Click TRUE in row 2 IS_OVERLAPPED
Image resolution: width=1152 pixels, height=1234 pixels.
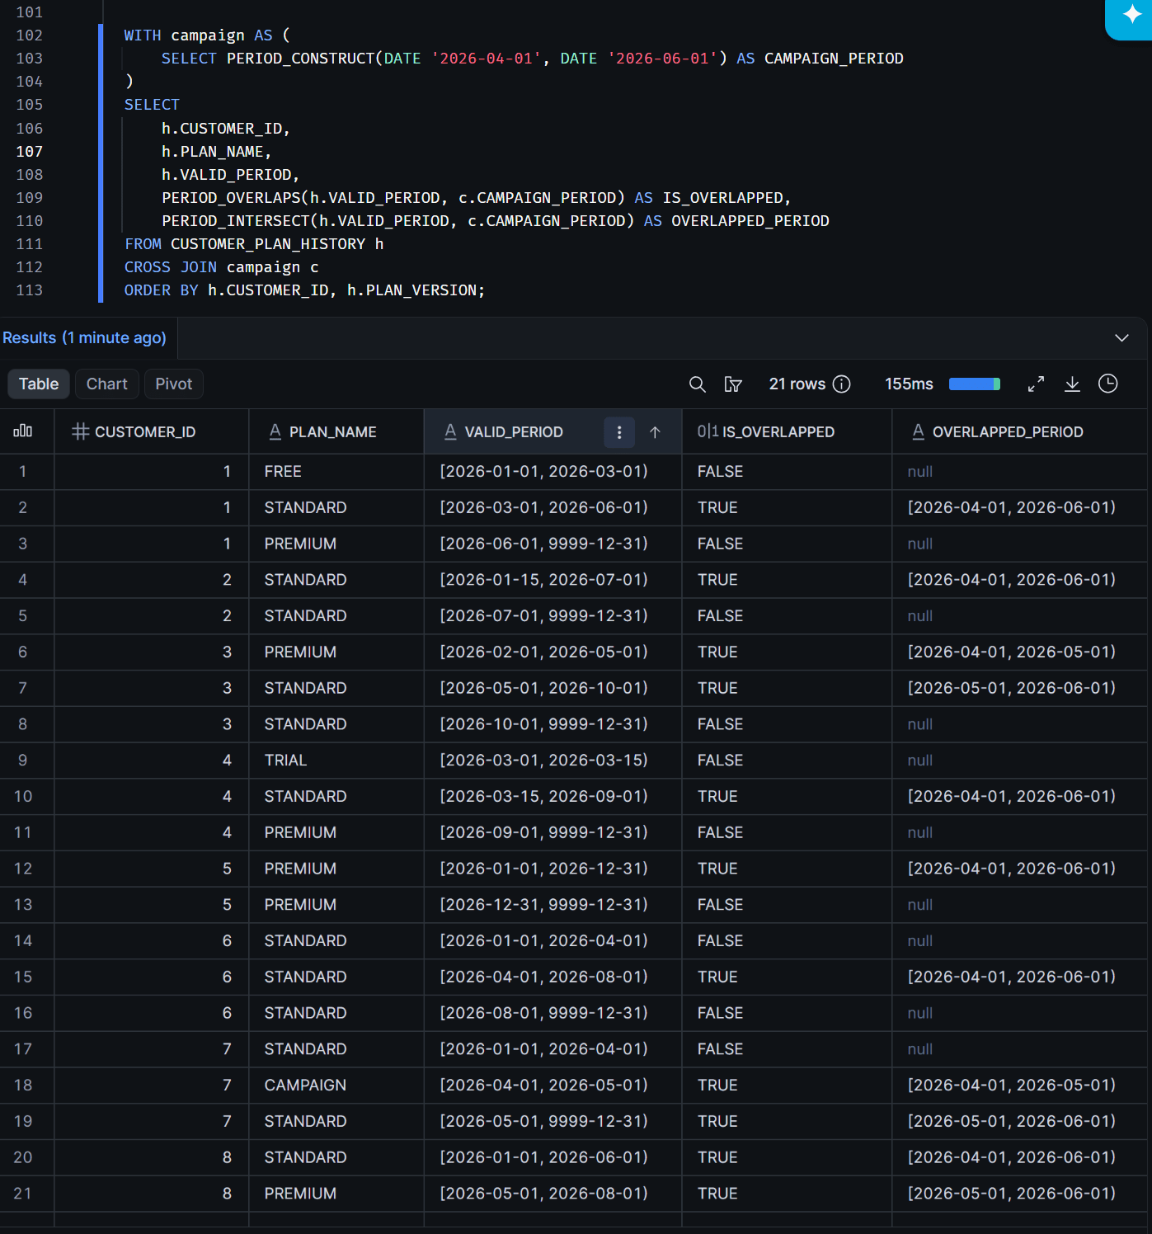coord(717,508)
